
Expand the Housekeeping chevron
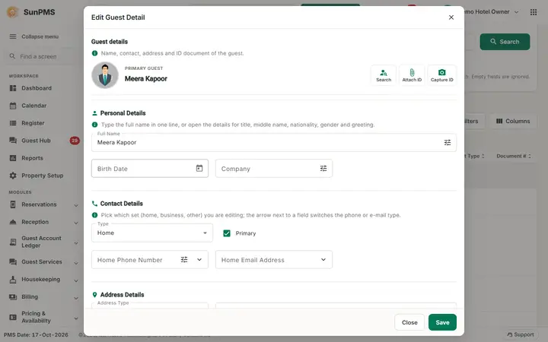coord(76,280)
